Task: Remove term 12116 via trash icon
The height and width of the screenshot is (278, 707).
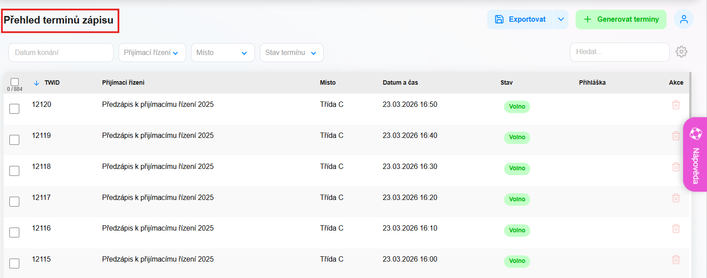Action: pyautogui.click(x=676, y=229)
